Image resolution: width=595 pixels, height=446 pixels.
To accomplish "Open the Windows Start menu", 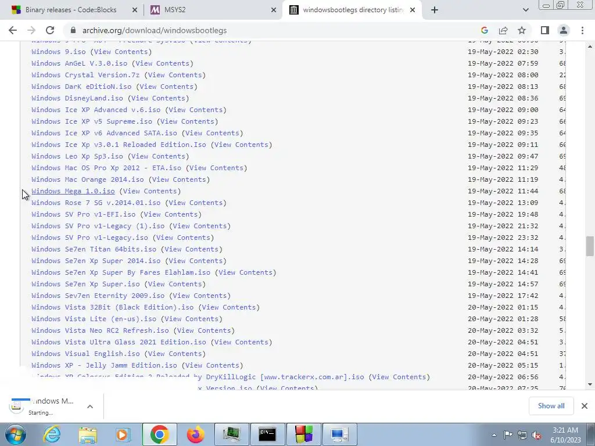I will click(16, 434).
